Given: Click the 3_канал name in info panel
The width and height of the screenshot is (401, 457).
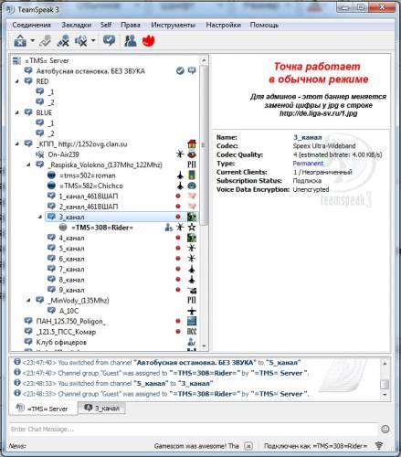Looking at the screenshot, I should click(x=307, y=137).
